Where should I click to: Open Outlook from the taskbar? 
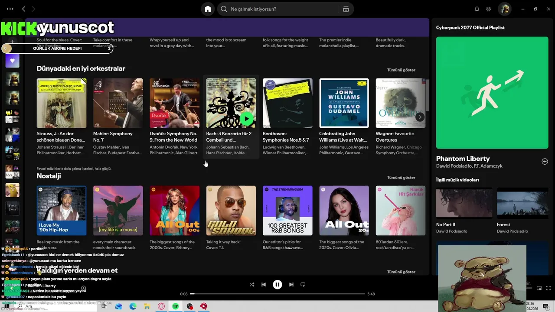click(x=118, y=306)
